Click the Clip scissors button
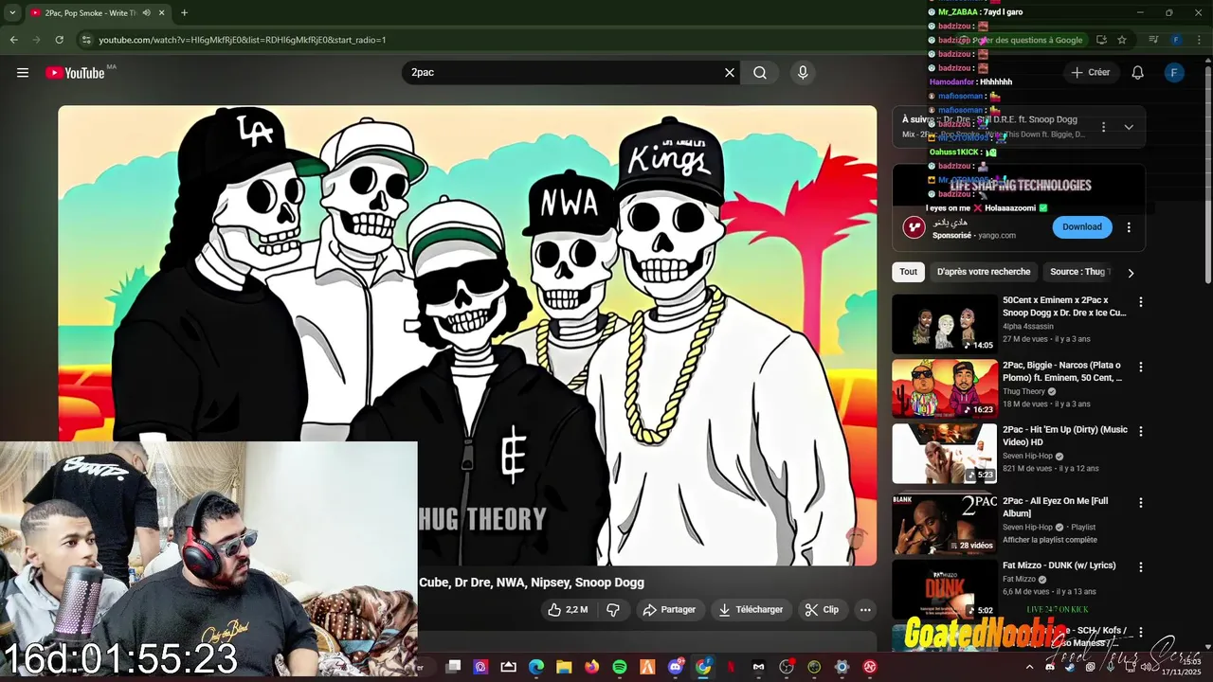The image size is (1213, 682). 822,610
